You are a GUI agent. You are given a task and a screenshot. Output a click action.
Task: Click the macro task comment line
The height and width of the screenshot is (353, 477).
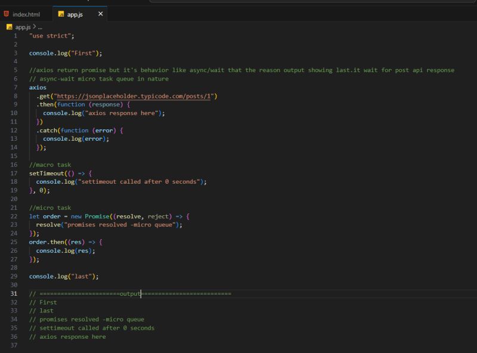click(x=51, y=165)
